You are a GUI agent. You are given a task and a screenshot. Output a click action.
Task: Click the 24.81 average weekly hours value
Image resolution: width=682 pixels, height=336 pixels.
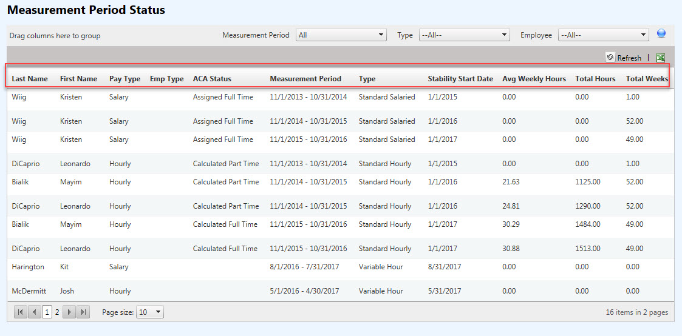511,206
